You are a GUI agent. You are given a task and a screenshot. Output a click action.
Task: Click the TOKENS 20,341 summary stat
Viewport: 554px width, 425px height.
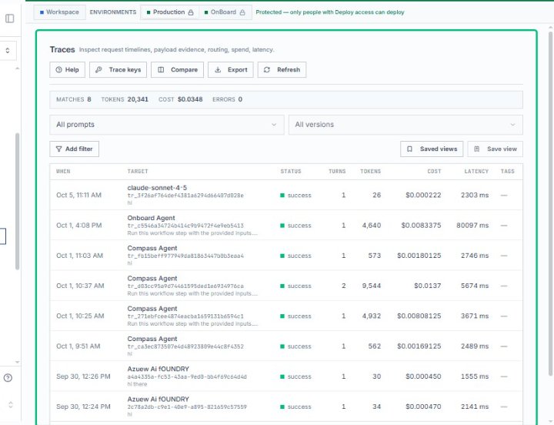(x=125, y=99)
